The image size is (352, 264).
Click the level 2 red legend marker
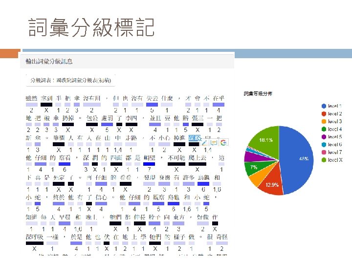coord(324,114)
